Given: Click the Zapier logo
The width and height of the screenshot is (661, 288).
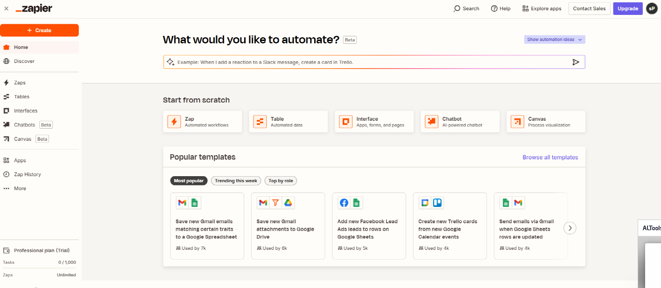Looking at the screenshot, I should (34, 8).
